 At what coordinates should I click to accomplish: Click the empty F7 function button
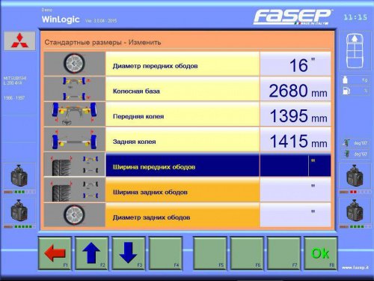coord(283,253)
